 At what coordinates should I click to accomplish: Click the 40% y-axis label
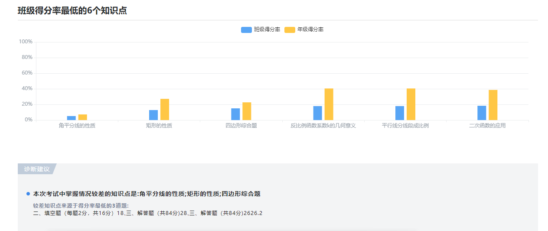27,88
